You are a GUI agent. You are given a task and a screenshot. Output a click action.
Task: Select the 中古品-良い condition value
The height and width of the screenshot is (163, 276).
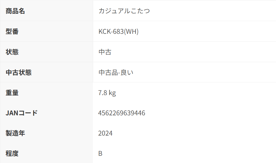point(116,73)
